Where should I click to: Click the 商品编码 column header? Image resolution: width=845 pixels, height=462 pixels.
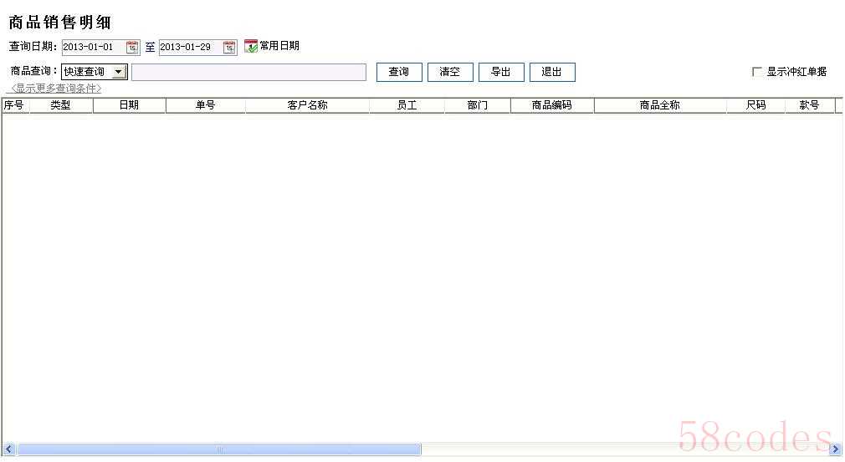point(552,105)
